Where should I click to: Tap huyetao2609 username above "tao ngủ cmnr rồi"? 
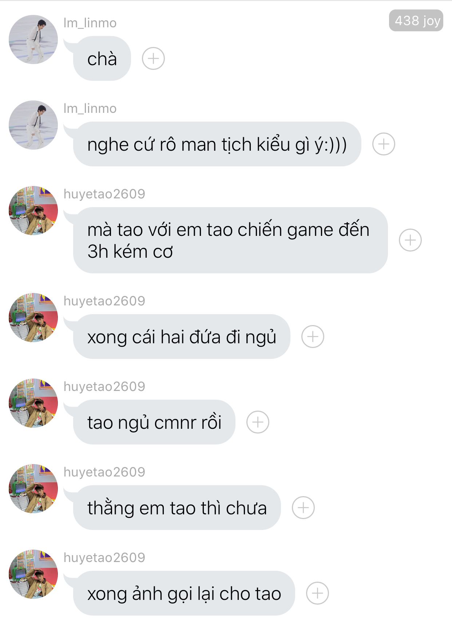104,386
